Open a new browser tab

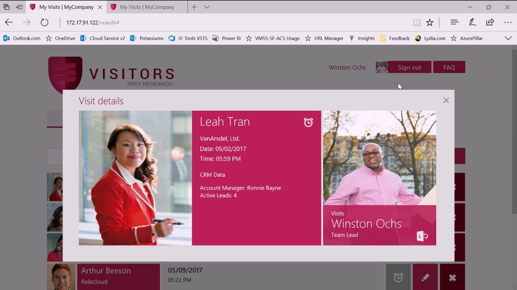pyautogui.click(x=194, y=7)
